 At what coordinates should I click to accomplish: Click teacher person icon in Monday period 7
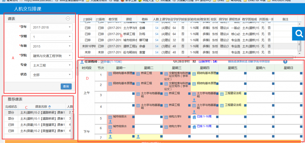[110, 136]
